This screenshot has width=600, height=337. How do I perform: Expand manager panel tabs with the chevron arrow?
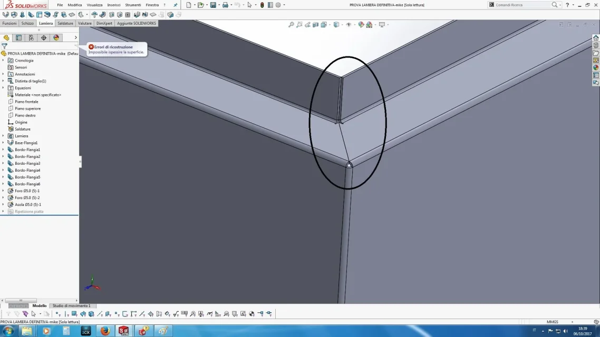pos(76,37)
